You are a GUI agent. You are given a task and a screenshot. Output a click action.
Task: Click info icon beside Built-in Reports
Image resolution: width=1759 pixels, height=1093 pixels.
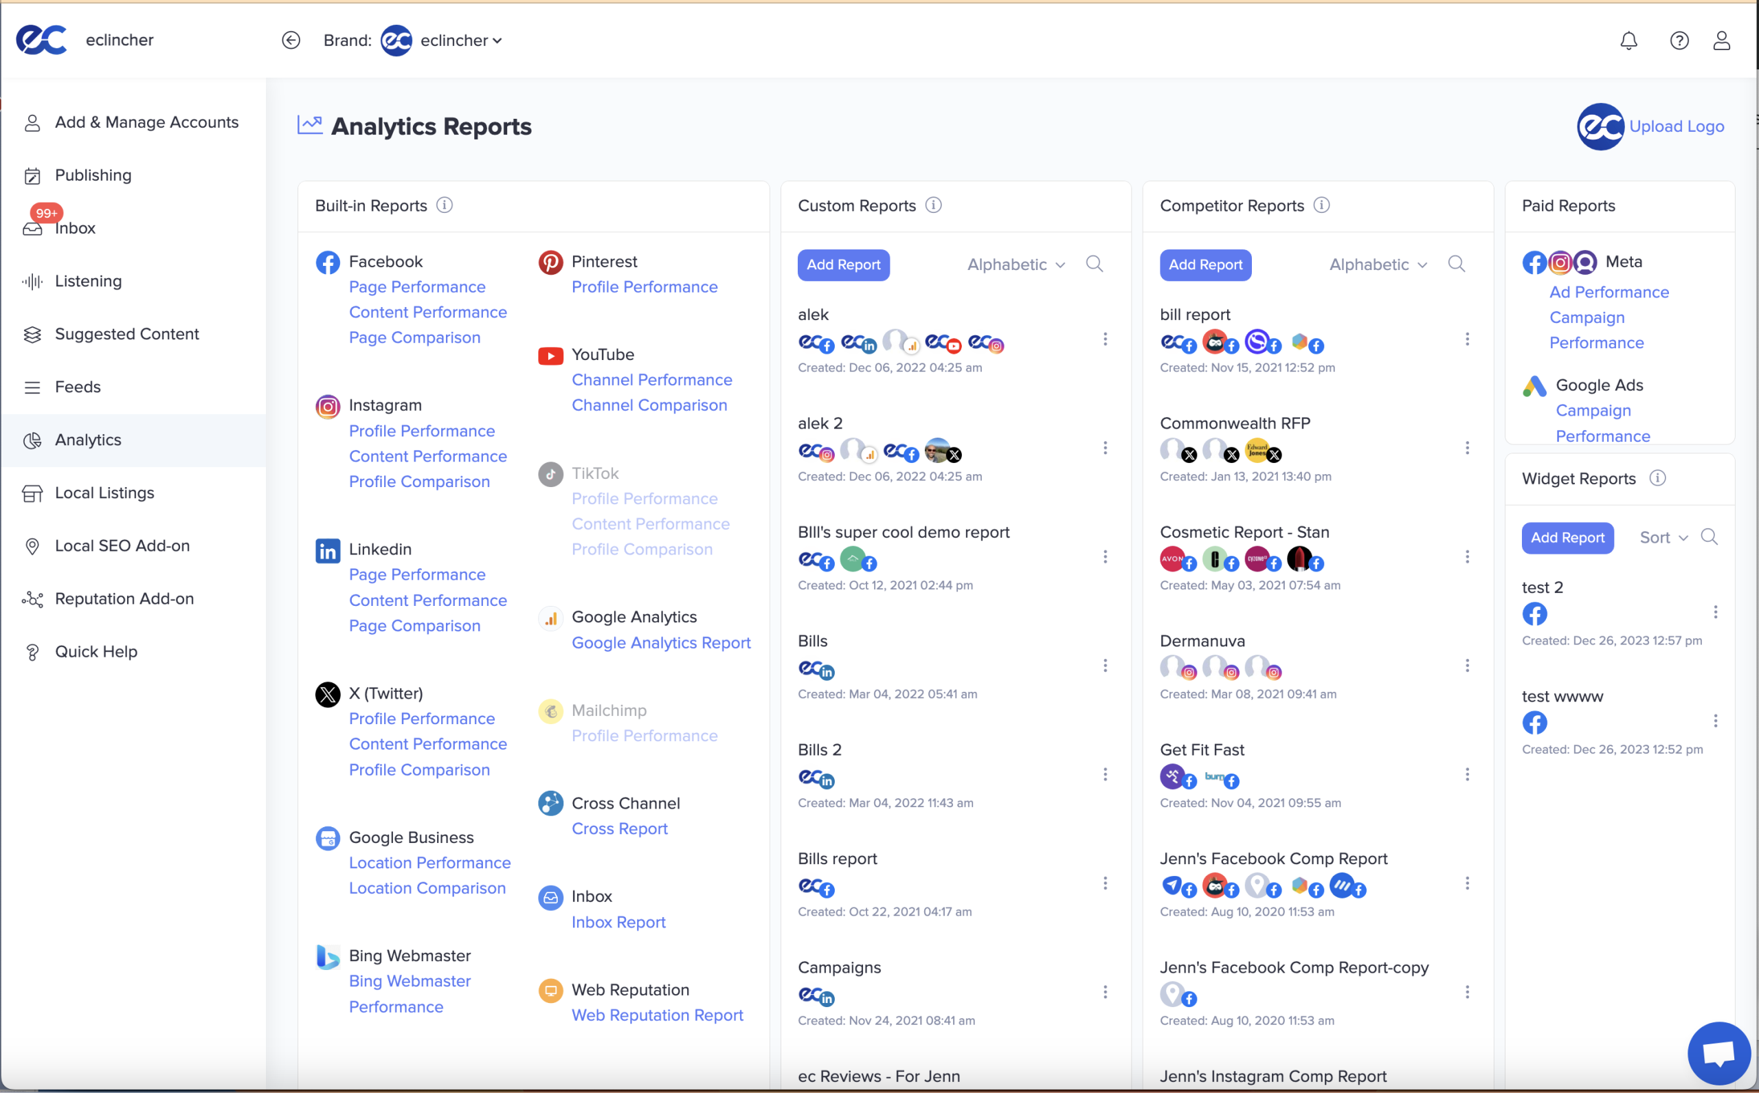(445, 205)
